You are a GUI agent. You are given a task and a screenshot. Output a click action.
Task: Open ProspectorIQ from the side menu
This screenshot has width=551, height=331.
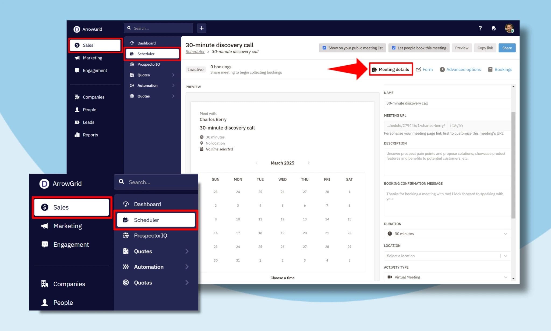(x=149, y=64)
